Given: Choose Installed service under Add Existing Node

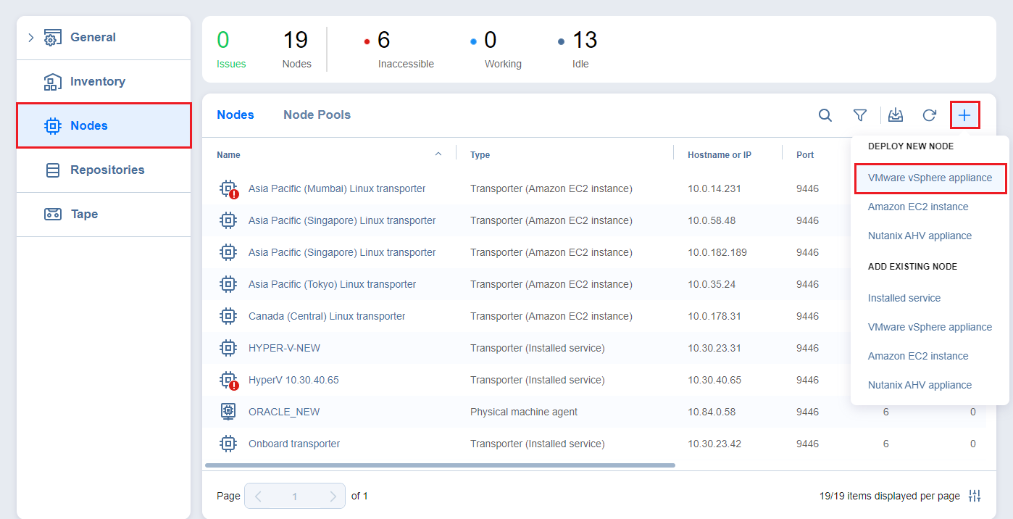Looking at the screenshot, I should (904, 298).
